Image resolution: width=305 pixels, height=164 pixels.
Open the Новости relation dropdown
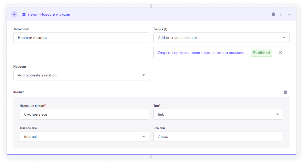[81, 75]
